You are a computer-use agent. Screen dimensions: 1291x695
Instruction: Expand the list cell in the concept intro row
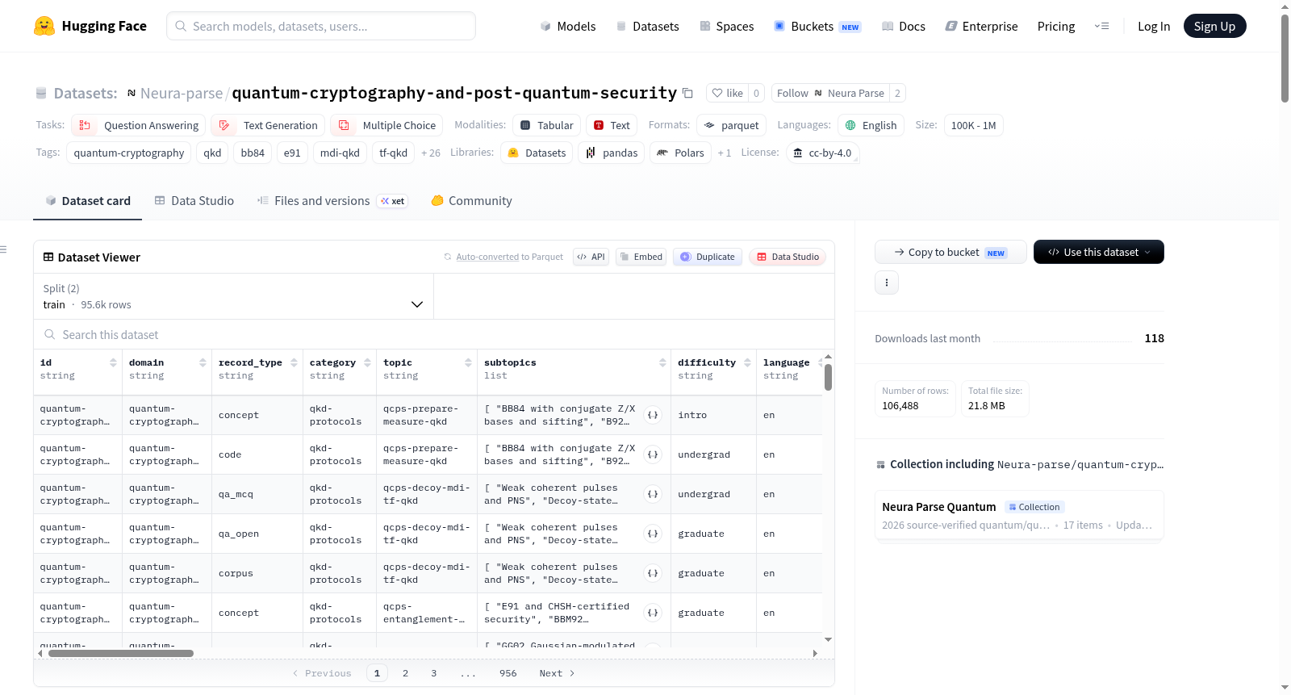(653, 415)
